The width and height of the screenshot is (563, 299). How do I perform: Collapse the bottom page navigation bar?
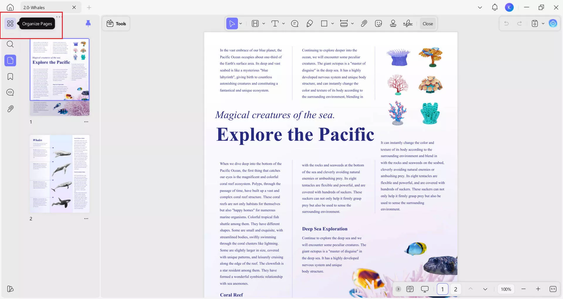tap(398, 289)
